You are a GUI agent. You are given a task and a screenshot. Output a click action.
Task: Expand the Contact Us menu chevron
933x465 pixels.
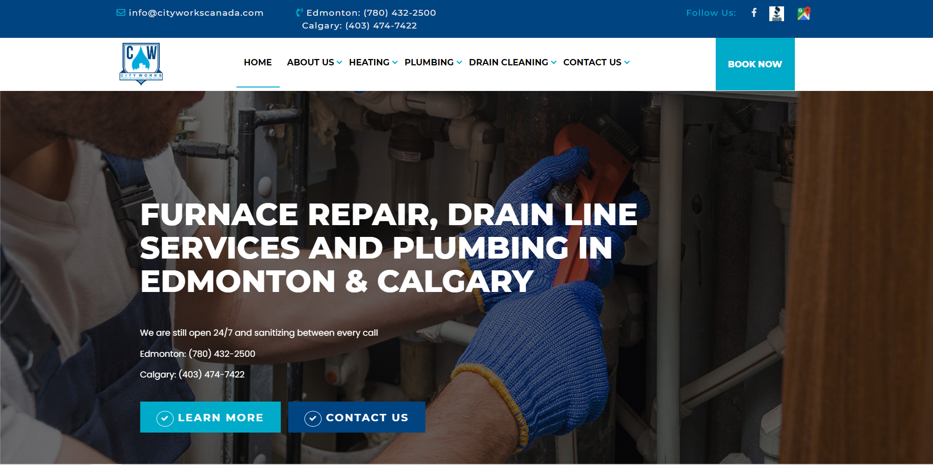tap(627, 62)
